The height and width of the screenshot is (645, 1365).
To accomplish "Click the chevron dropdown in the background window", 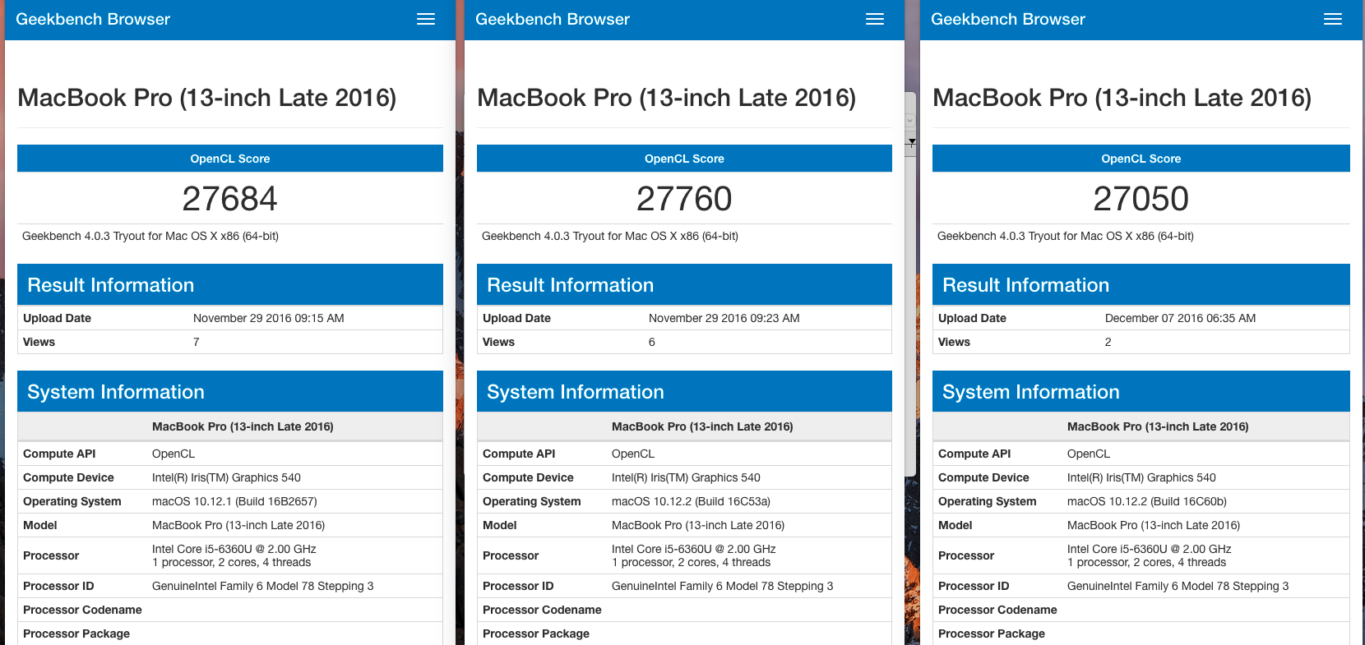I will pos(910,120).
